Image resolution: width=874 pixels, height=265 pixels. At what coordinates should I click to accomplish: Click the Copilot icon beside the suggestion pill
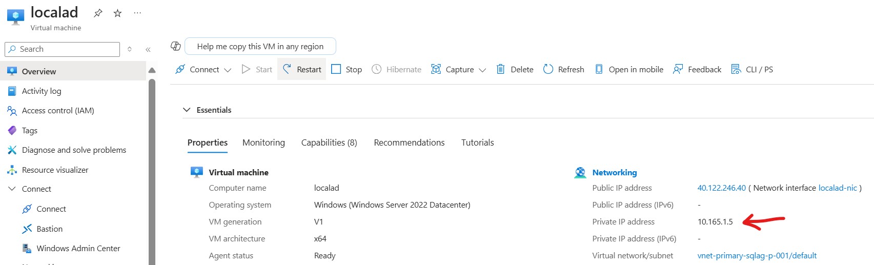coord(176,46)
